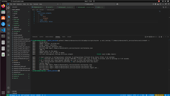
Task: Switch to the prj.conf editor tab
Action: point(50,7)
